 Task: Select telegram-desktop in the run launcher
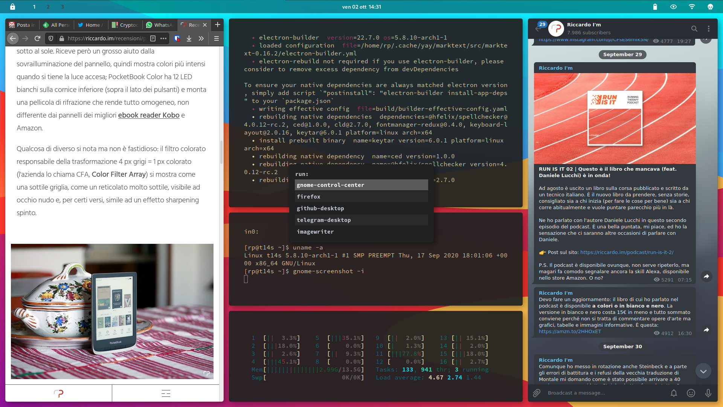[x=324, y=220]
